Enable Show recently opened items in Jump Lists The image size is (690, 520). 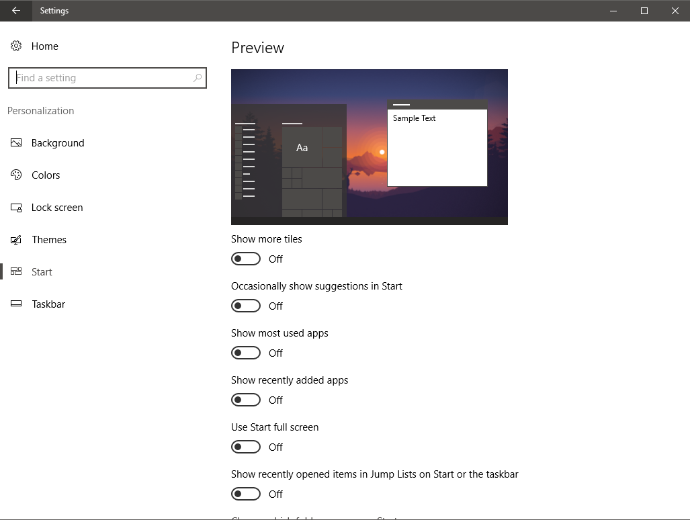tap(245, 493)
